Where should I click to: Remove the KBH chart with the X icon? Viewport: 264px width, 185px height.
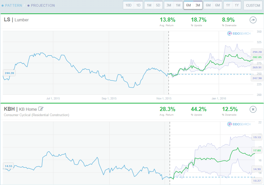(x=253, y=109)
